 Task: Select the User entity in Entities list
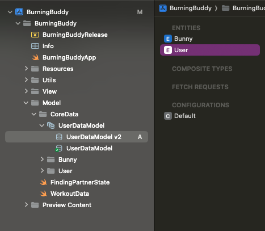coord(210,50)
